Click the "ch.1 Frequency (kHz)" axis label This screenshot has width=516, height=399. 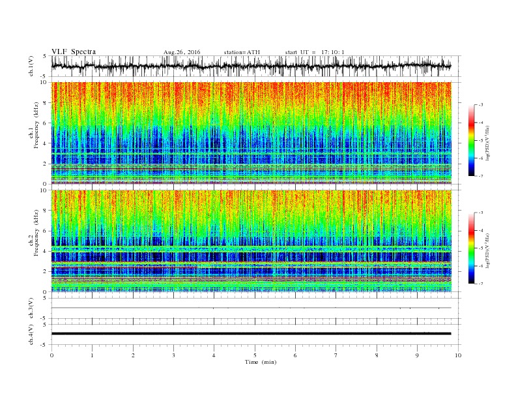[x=33, y=125]
